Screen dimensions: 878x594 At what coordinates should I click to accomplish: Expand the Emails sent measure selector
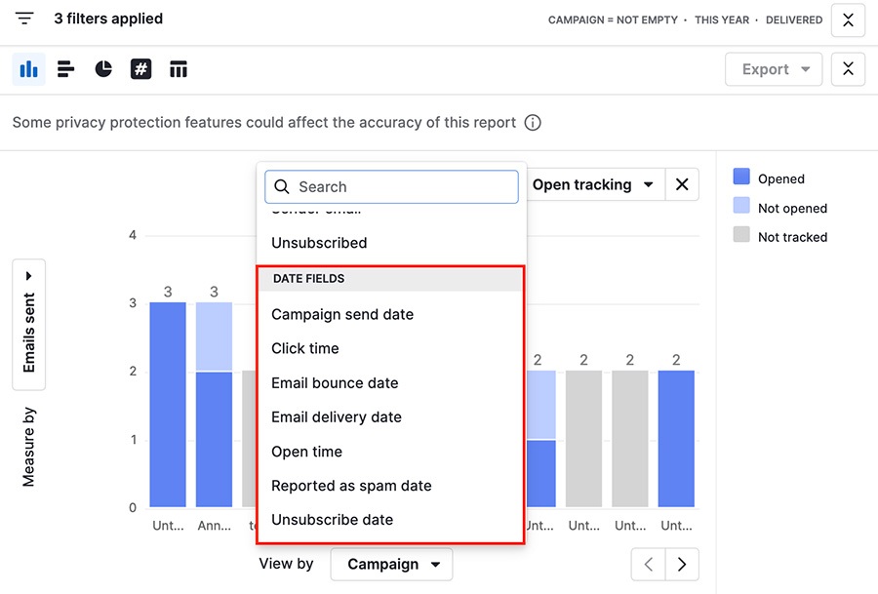tap(28, 325)
